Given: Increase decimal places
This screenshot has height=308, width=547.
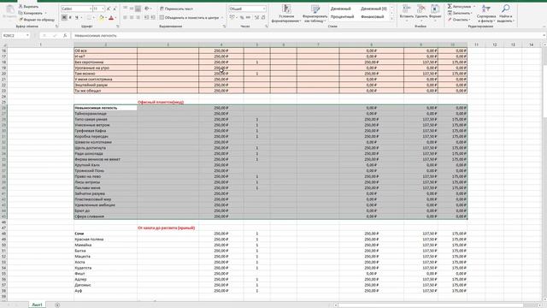Looking at the screenshot, I should 256,17.
